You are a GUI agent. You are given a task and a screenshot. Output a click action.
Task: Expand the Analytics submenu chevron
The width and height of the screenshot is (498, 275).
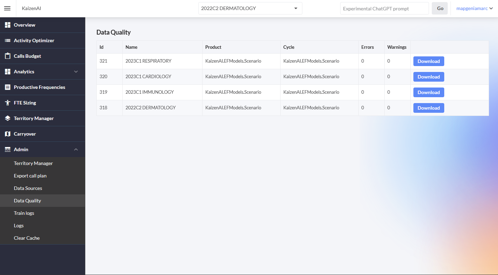(x=76, y=72)
